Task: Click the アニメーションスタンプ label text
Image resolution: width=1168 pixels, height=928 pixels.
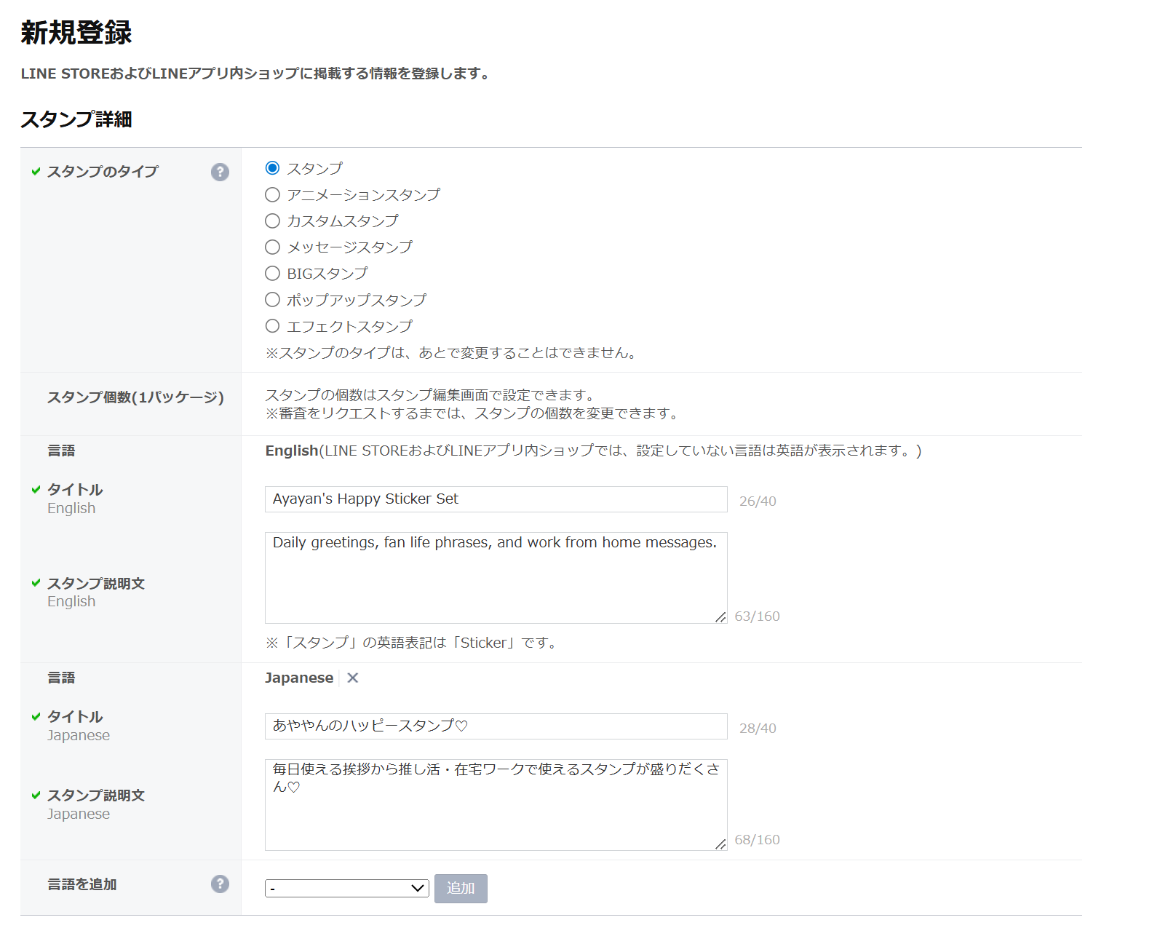Action: click(x=363, y=195)
